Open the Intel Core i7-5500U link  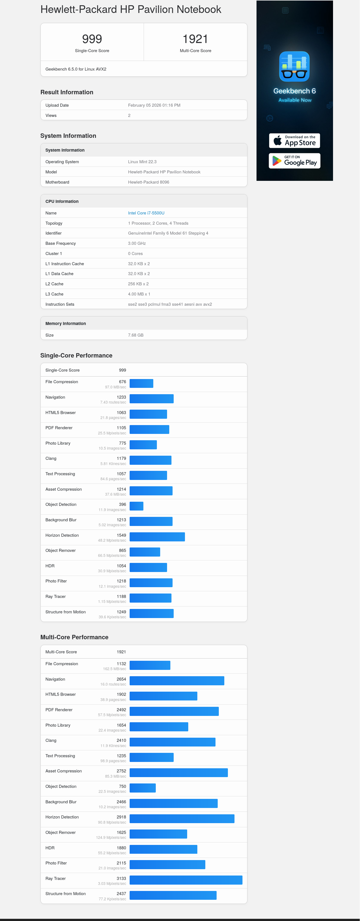146,213
